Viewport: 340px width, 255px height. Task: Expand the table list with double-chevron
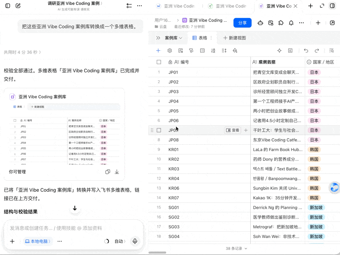coord(158,38)
